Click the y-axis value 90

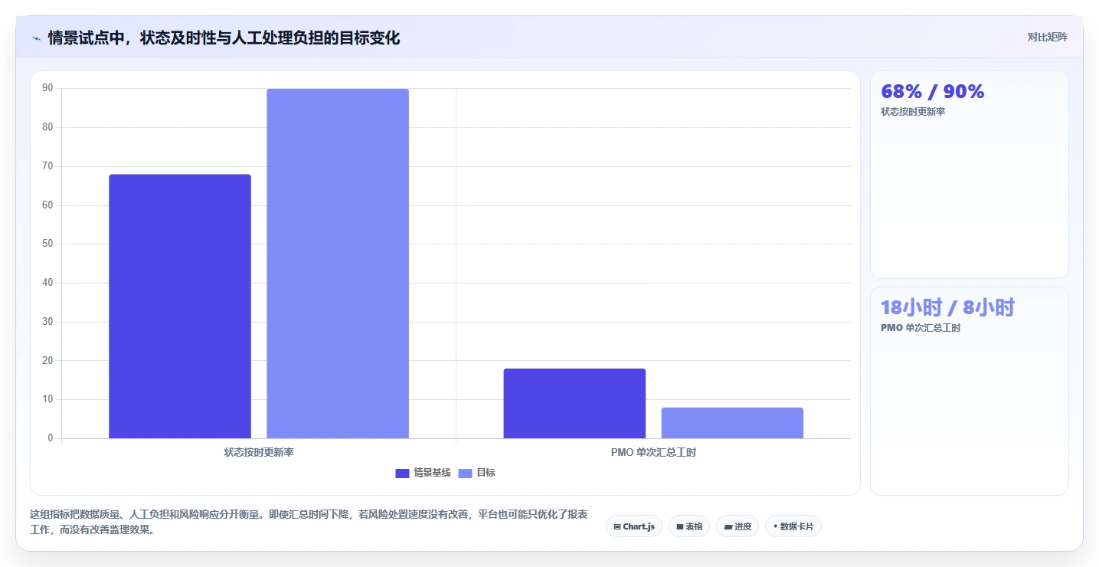point(47,88)
